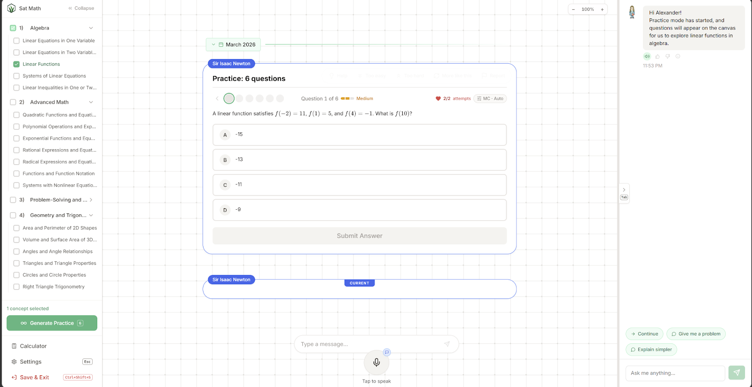Select answer option letter A
The height and width of the screenshot is (387, 752).
[x=225, y=135]
